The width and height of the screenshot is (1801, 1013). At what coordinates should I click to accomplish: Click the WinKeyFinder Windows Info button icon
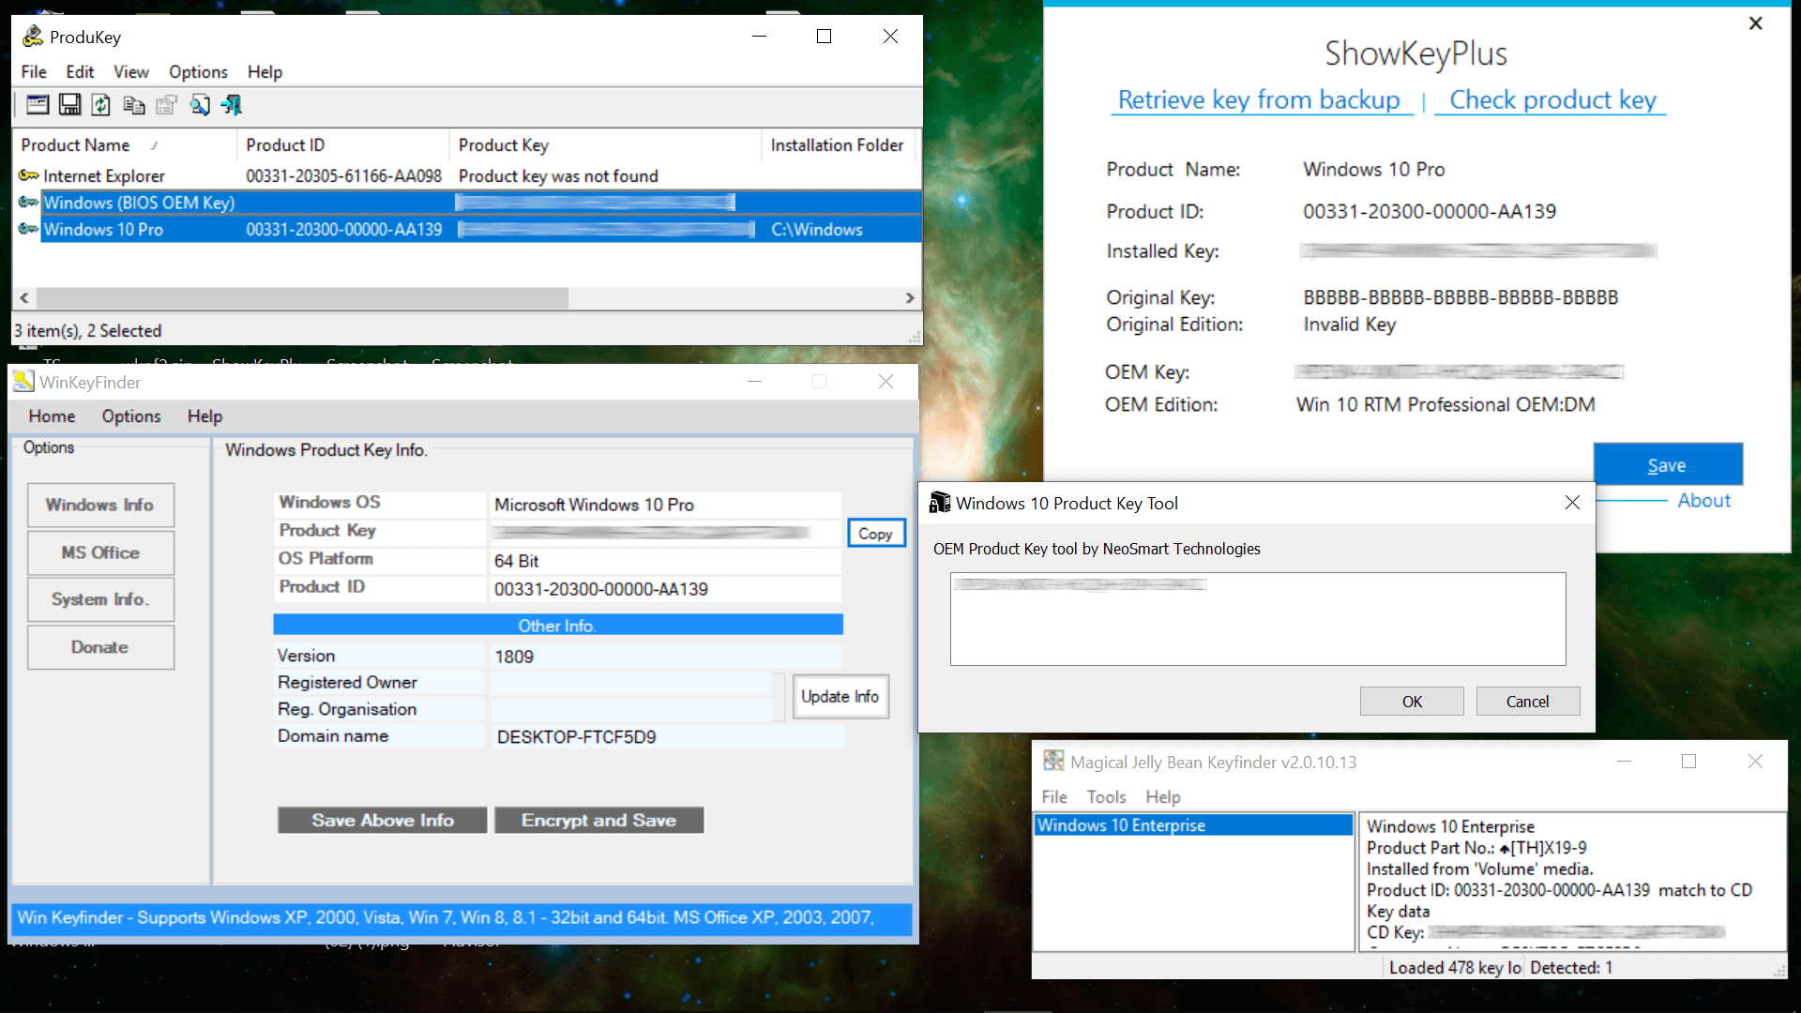(100, 504)
